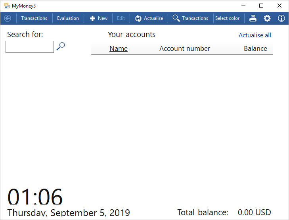Screen dimensions: 289x220
Task: Click the MyMoney3 app icon in title bar
Action: [x=7, y=6]
